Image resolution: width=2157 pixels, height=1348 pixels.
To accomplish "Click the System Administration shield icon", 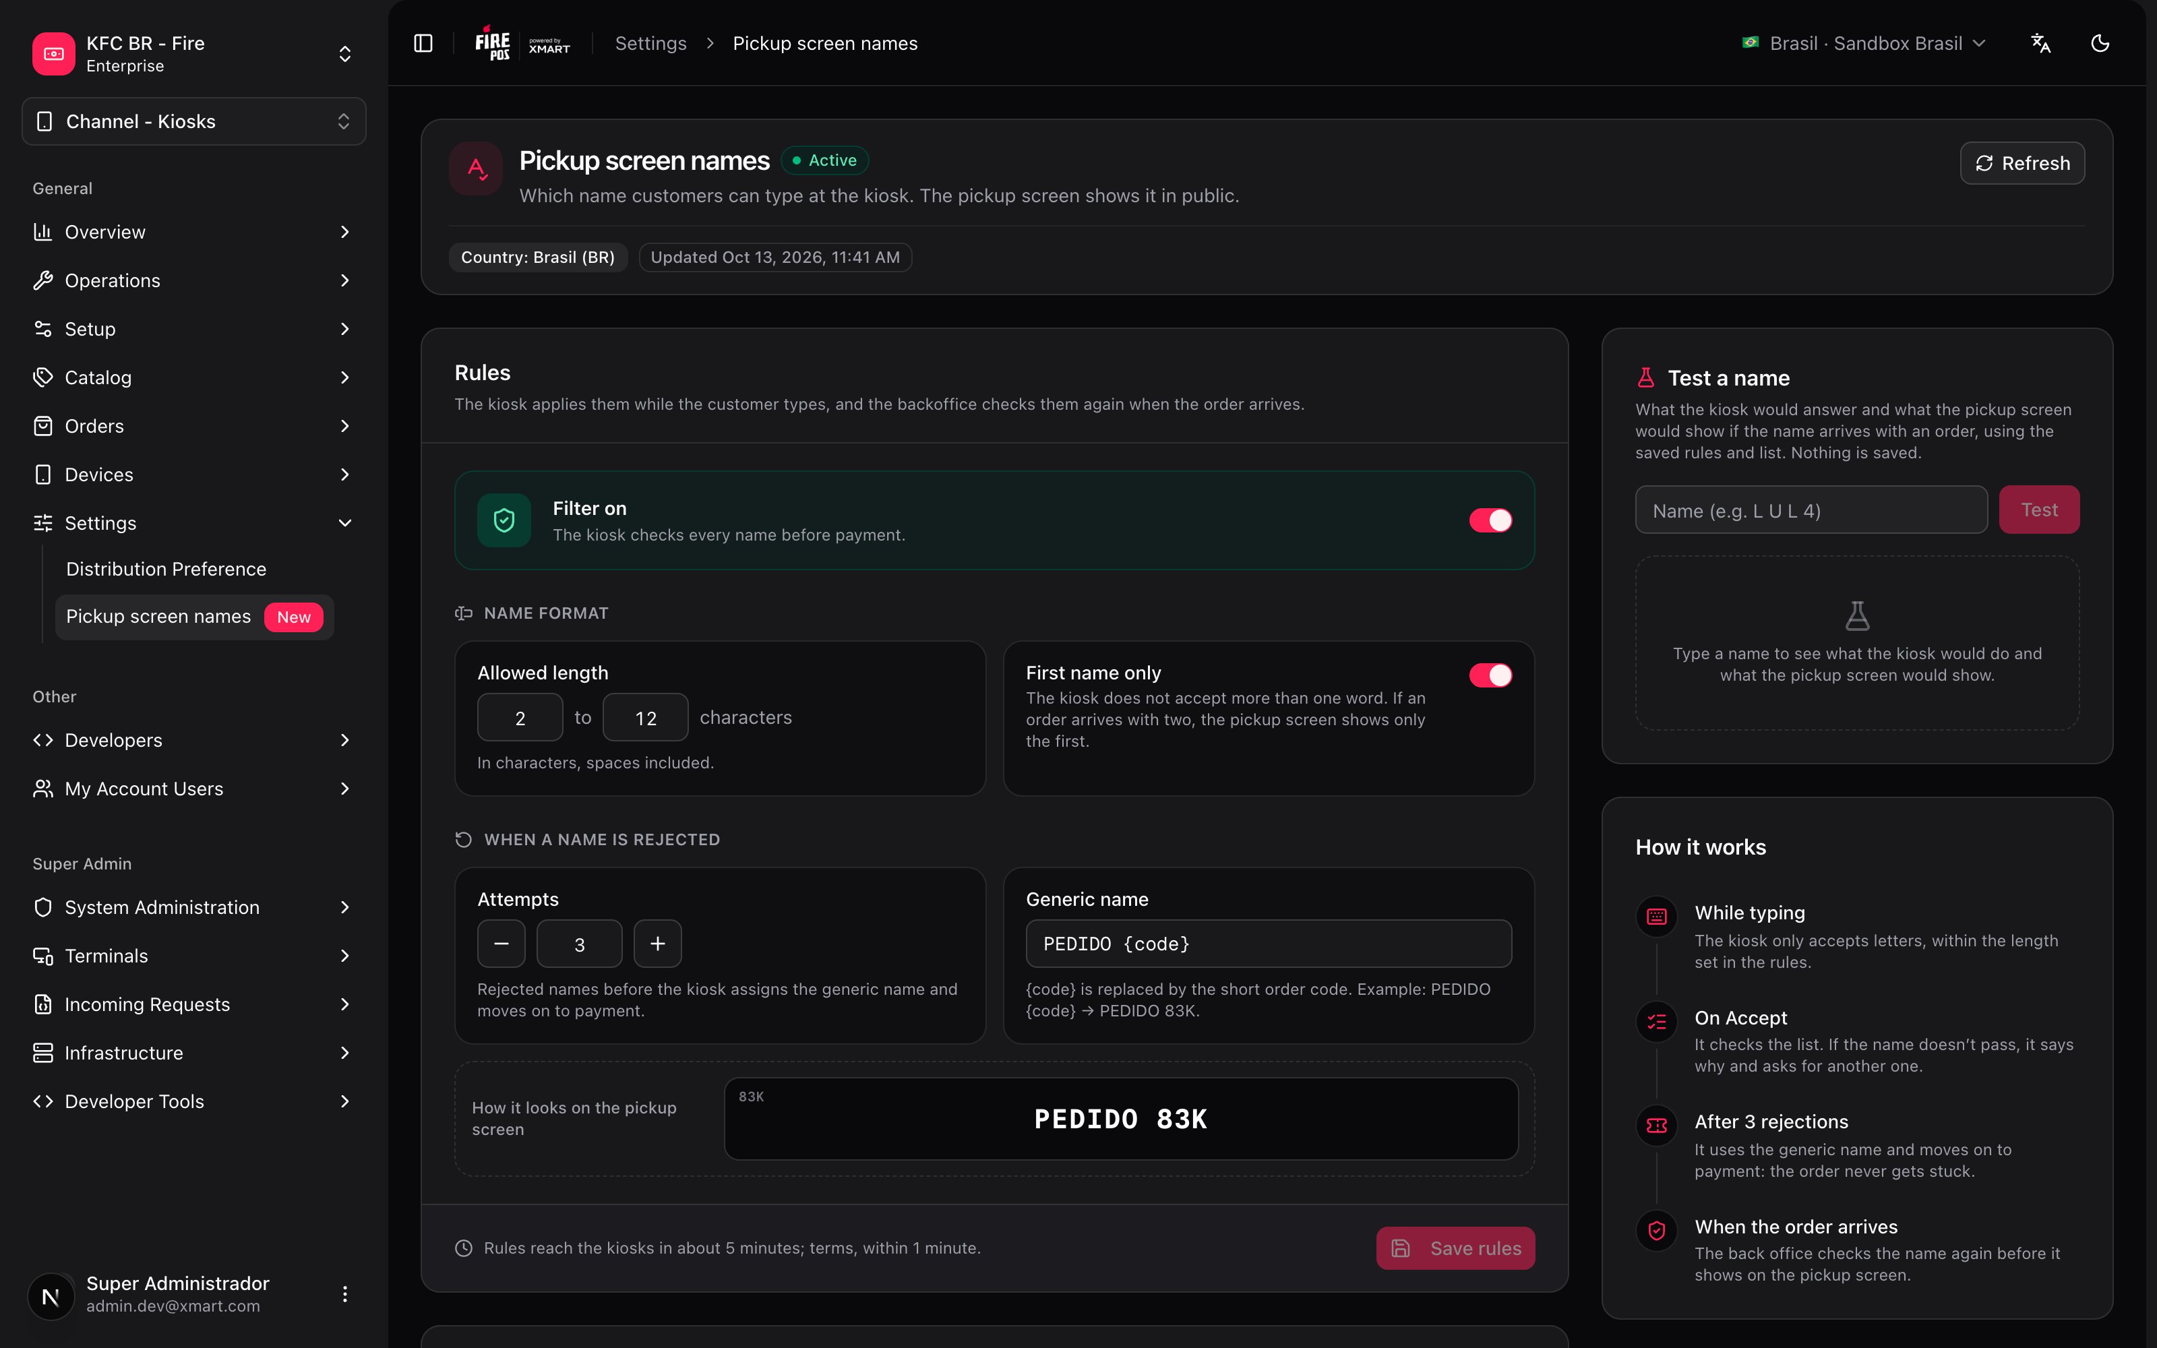I will [42, 907].
